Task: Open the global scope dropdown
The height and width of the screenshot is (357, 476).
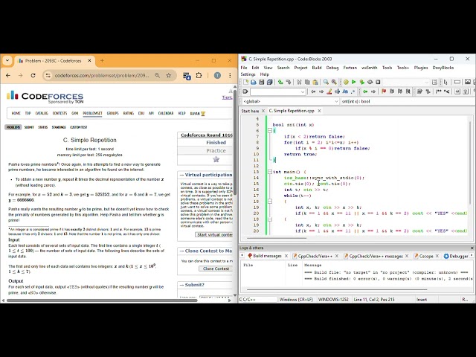Action: (x=336, y=101)
